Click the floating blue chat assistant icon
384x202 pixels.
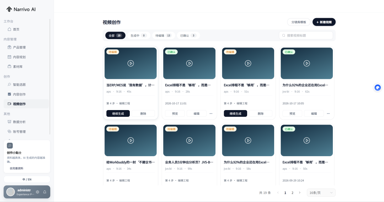coord(378,88)
